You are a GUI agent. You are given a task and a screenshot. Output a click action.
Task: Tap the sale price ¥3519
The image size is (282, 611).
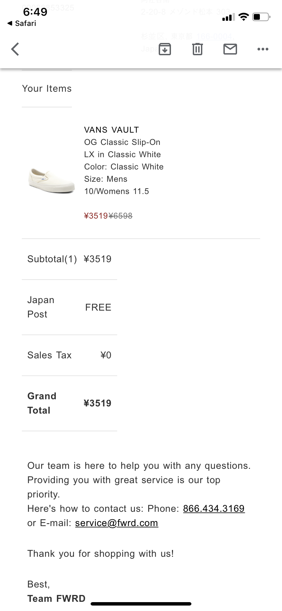pos(96,216)
